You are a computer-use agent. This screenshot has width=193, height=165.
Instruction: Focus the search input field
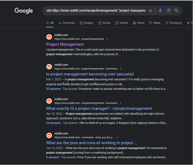point(96,11)
